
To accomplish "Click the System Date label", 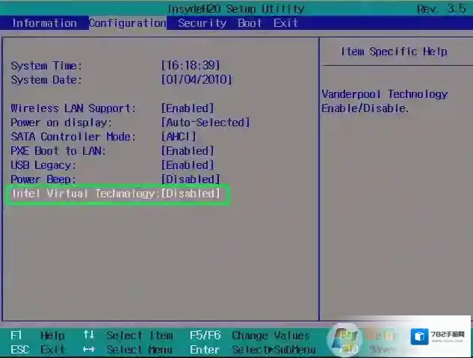I will (x=46, y=80).
